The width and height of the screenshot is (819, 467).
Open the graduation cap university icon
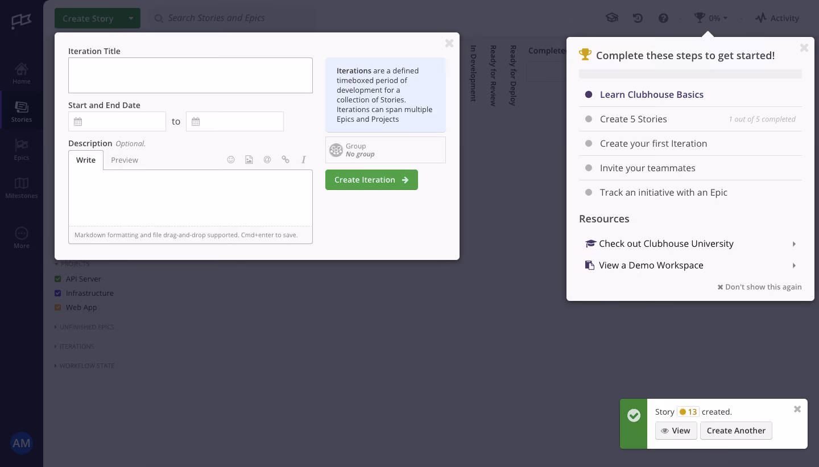coord(612,18)
